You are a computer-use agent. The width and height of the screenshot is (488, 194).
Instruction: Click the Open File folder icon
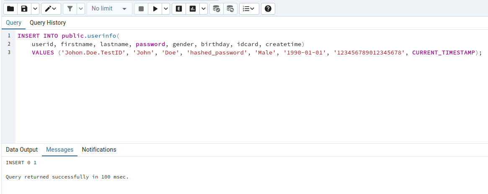click(11, 9)
